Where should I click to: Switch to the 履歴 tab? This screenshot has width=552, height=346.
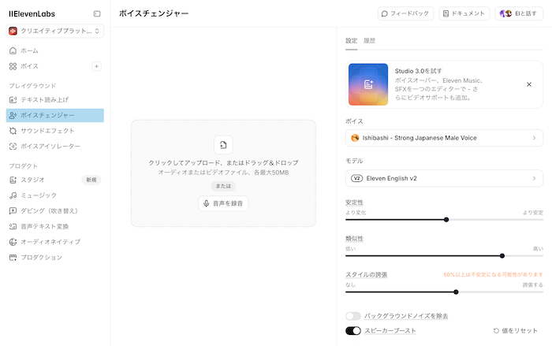tap(370, 39)
